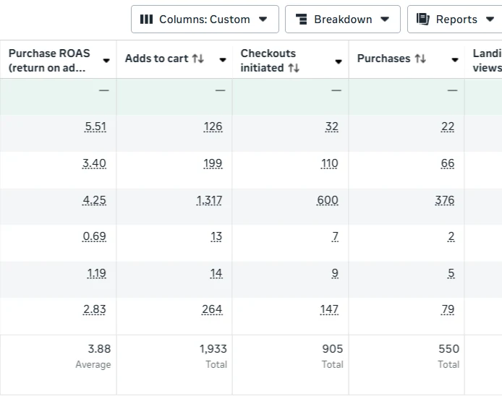
Task: Click Purchases value 79
Action: coord(448,309)
